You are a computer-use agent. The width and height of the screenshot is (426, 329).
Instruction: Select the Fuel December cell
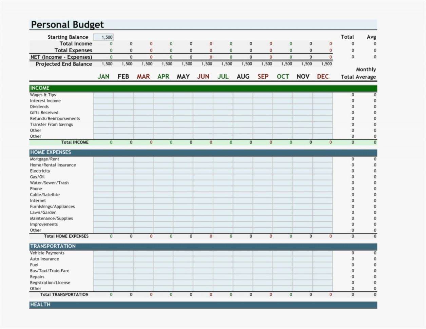click(x=323, y=265)
